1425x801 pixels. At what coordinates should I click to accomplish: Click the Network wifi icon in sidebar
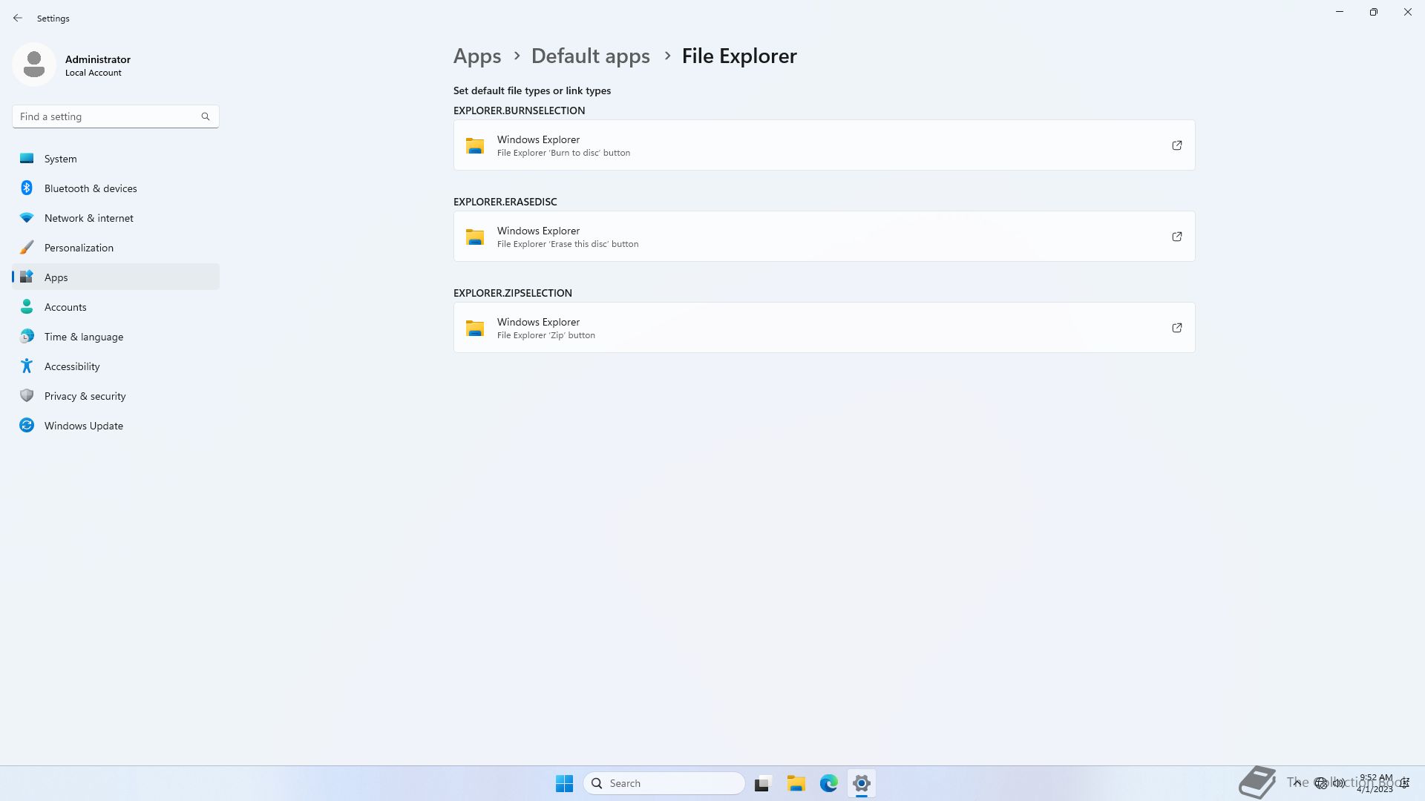click(x=27, y=218)
